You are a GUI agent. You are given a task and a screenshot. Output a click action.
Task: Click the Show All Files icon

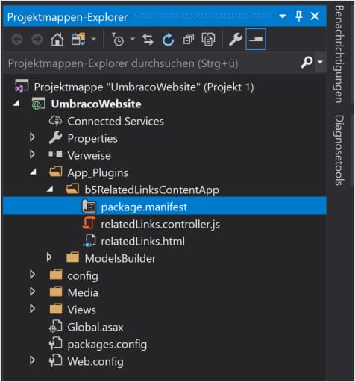pos(208,40)
